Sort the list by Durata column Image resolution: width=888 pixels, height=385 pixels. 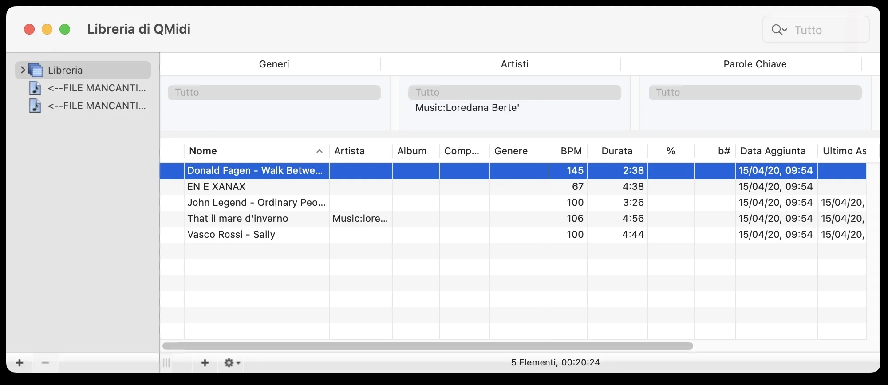(x=616, y=151)
